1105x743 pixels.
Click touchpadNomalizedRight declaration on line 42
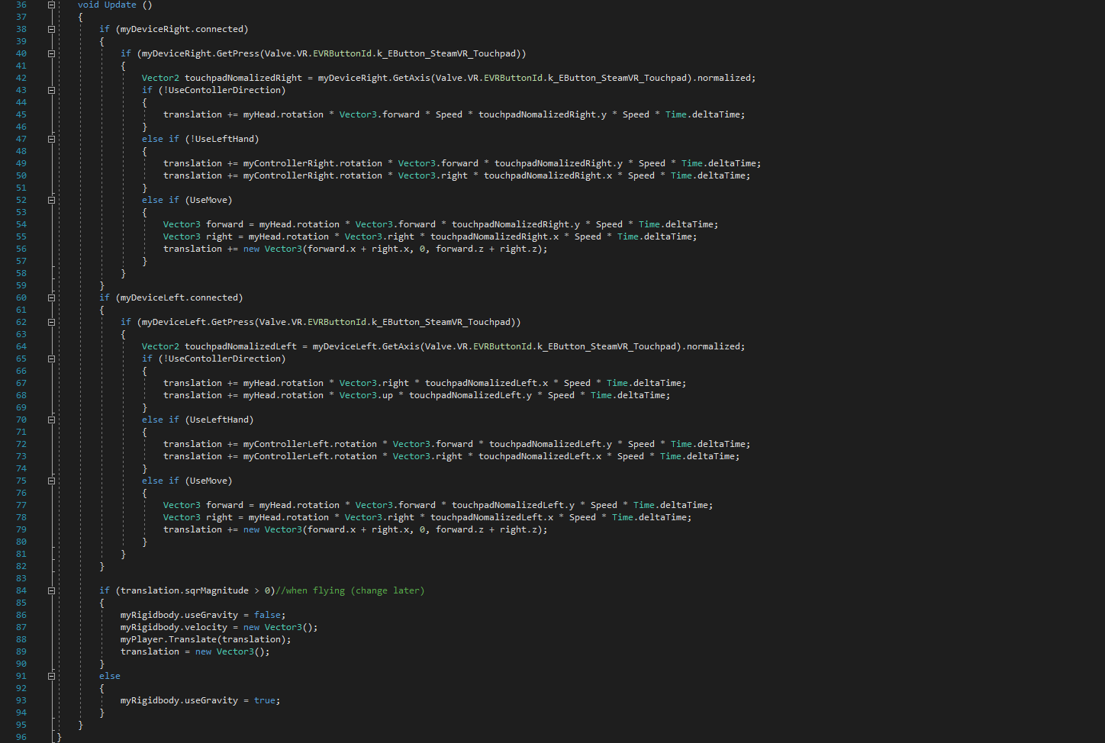[243, 78]
